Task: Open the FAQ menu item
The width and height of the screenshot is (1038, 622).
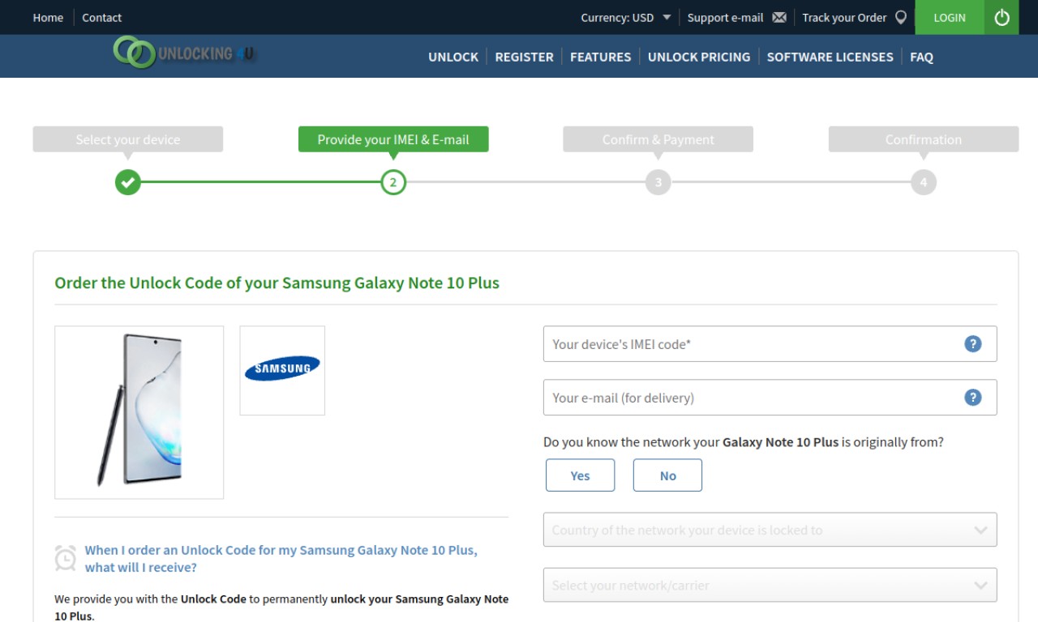Action: [x=921, y=57]
